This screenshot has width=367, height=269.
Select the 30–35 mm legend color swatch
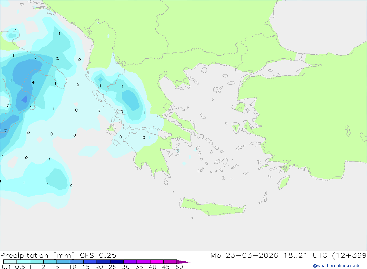[x=130, y=262]
